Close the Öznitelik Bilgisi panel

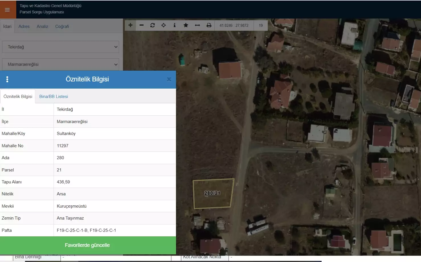pyautogui.click(x=169, y=79)
